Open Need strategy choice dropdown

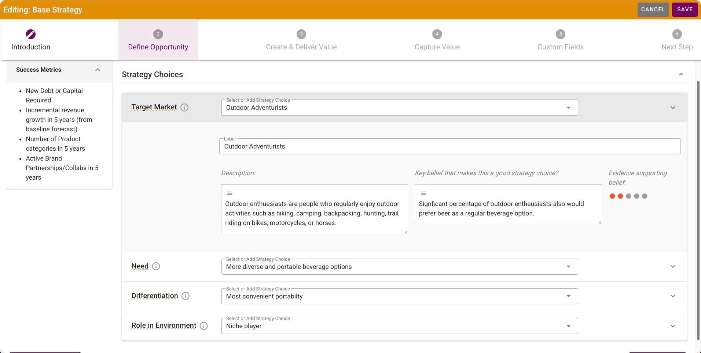[400, 267]
